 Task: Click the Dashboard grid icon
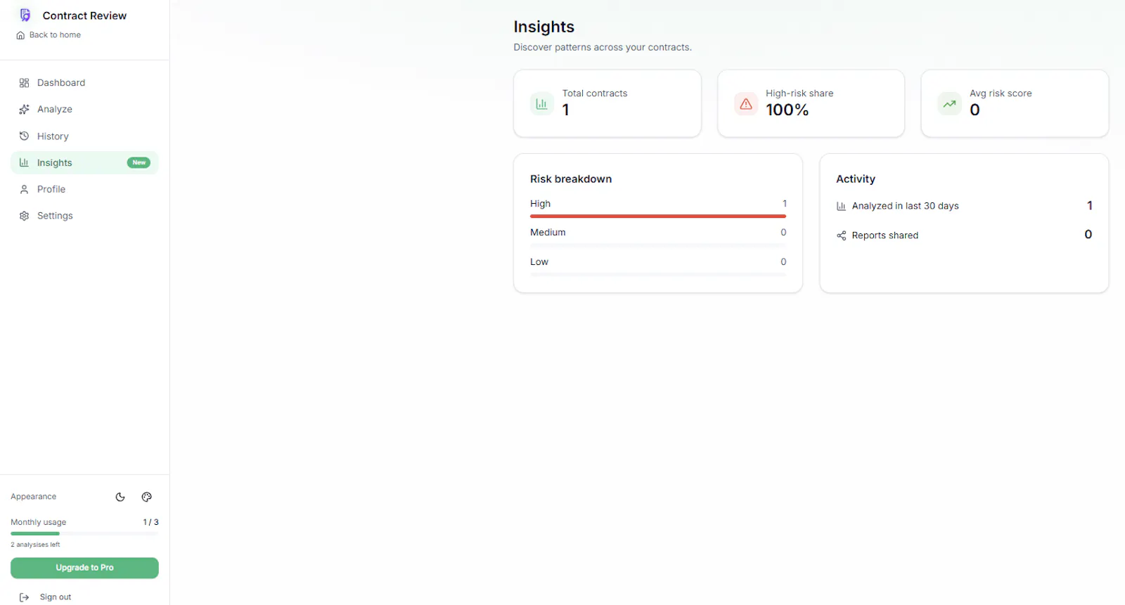click(x=24, y=83)
